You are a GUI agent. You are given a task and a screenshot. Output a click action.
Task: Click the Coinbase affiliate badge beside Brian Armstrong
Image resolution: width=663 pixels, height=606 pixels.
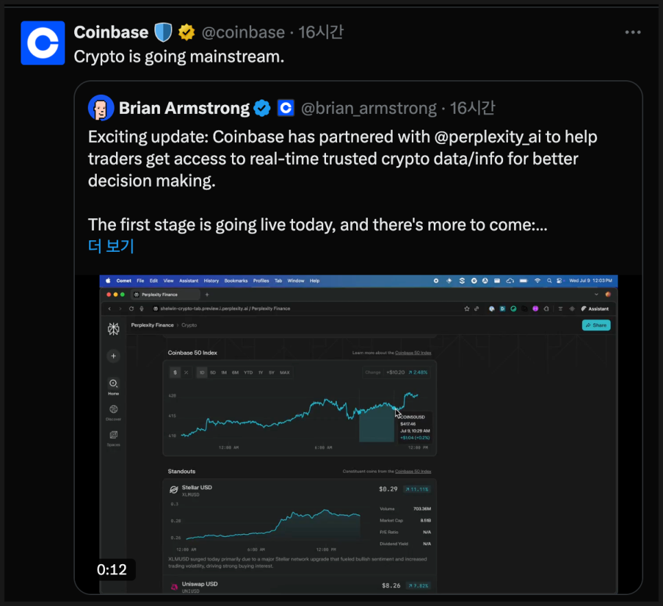coord(286,108)
